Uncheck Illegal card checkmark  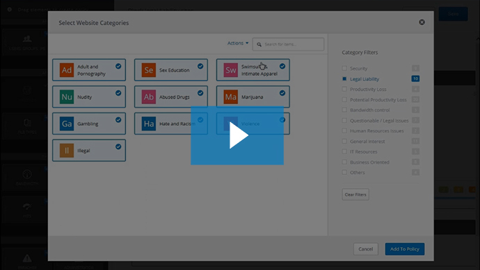point(118,146)
